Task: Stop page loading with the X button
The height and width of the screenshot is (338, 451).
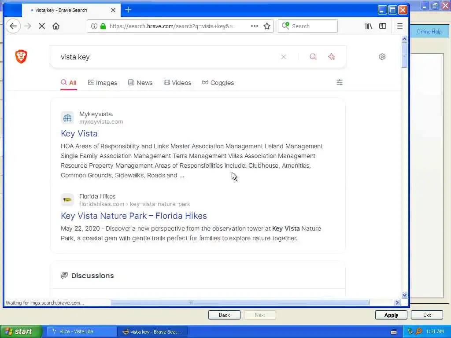Action: (42, 26)
